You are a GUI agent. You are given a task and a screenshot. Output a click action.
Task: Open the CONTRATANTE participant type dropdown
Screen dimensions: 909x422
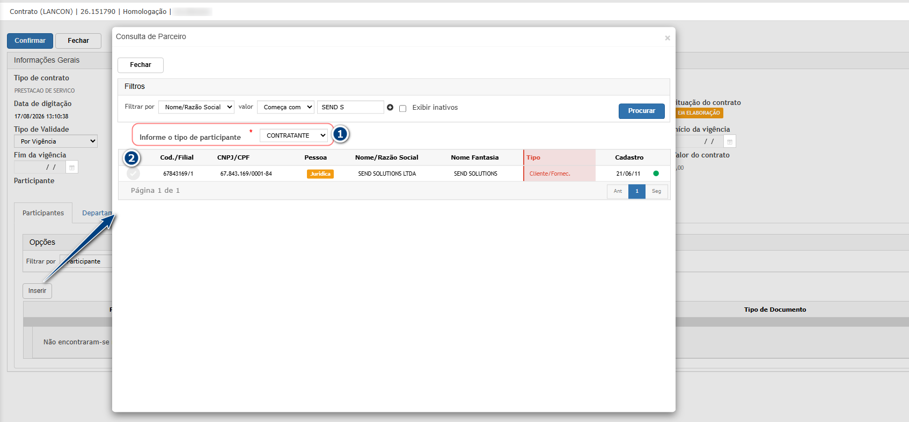coord(294,135)
